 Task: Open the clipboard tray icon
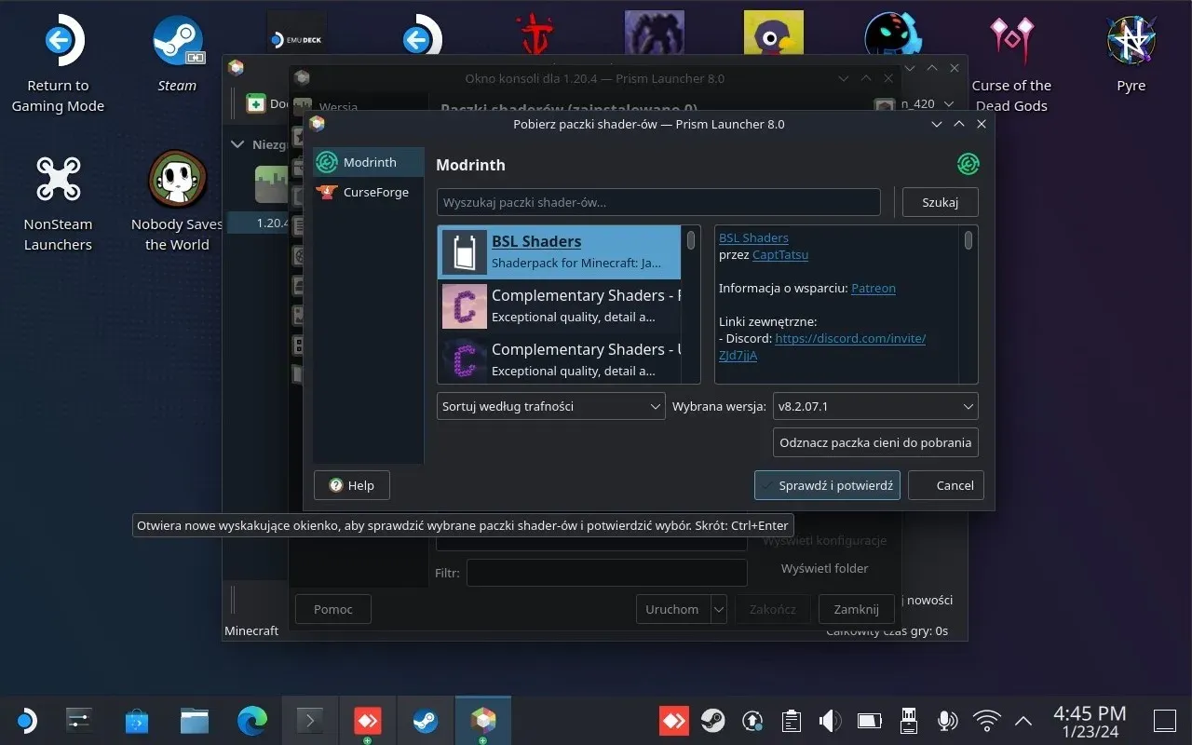[792, 720]
